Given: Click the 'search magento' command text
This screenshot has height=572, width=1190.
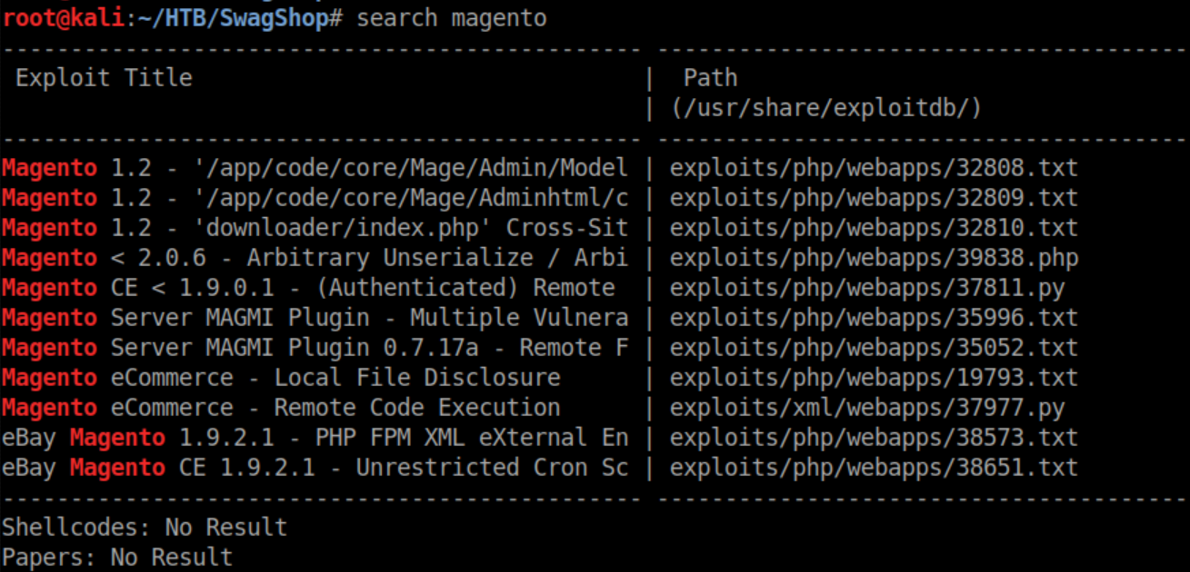Looking at the screenshot, I should click(452, 18).
